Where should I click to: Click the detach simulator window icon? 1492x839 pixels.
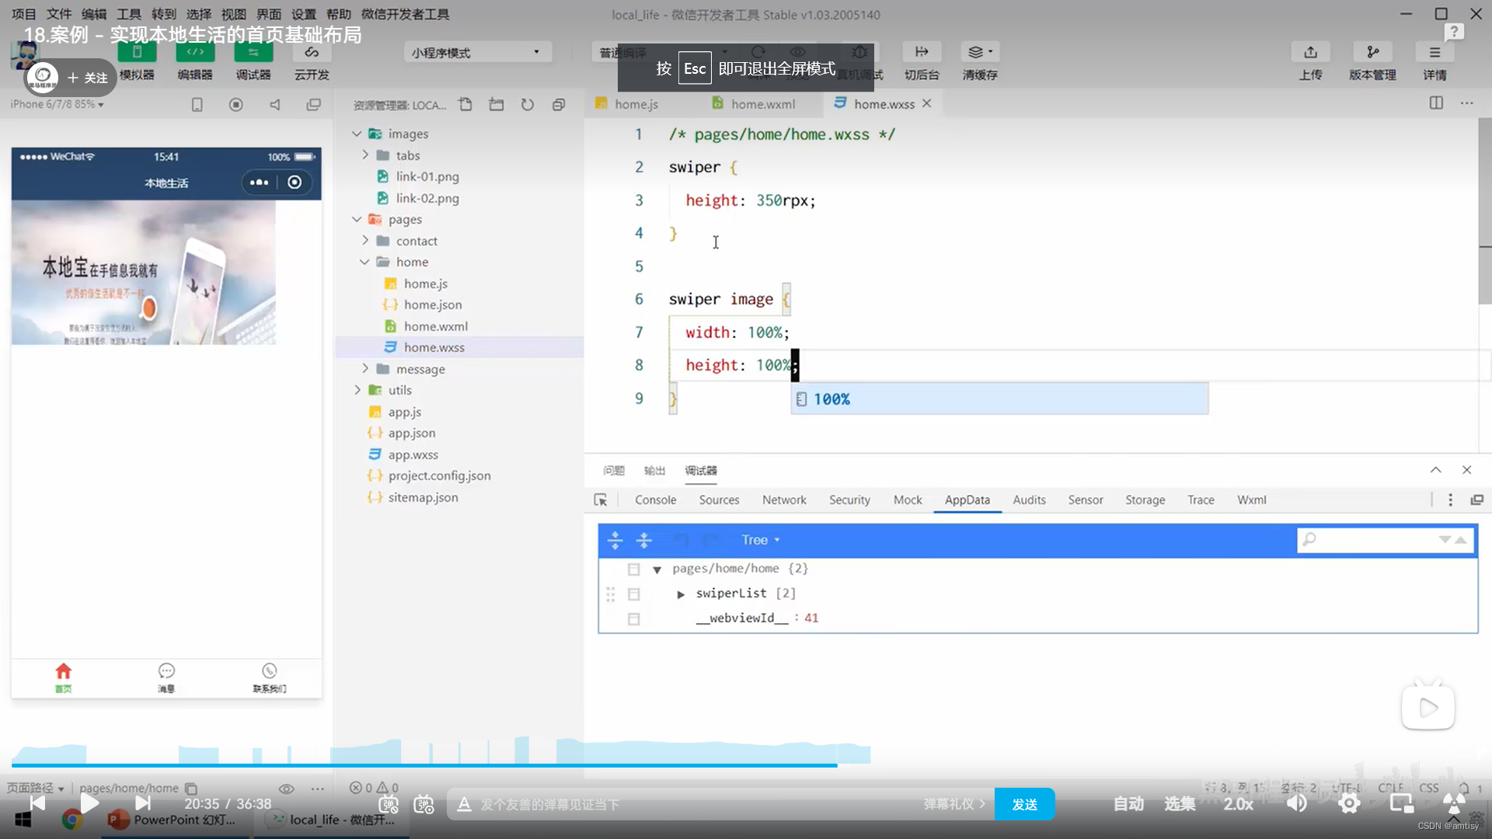tap(314, 104)
